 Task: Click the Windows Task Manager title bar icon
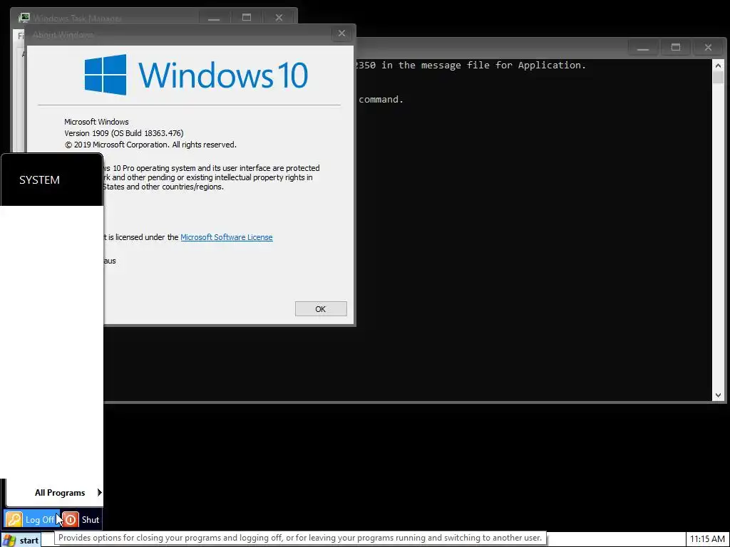click(x=24, y=18)
